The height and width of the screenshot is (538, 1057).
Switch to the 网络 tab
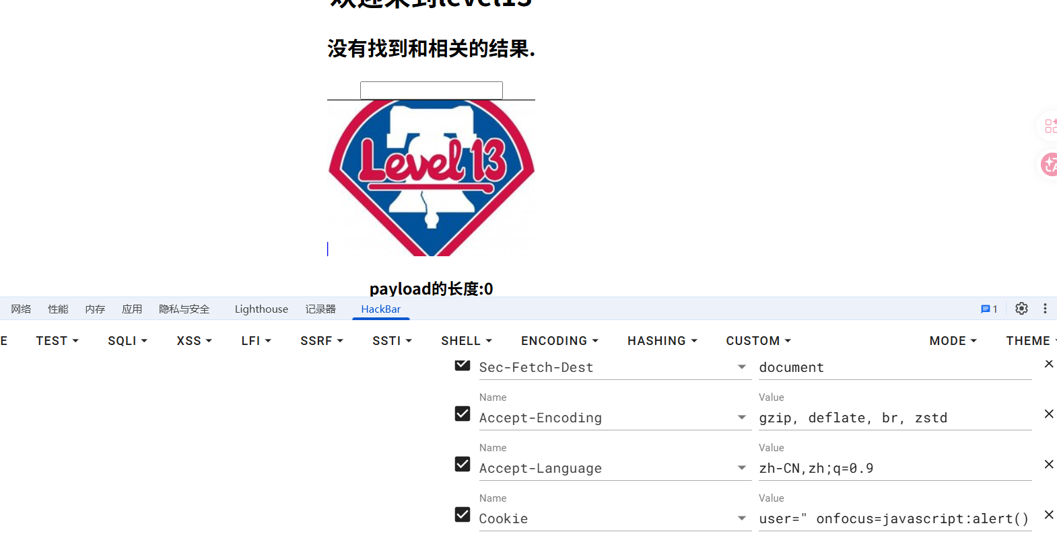point(21,309)
